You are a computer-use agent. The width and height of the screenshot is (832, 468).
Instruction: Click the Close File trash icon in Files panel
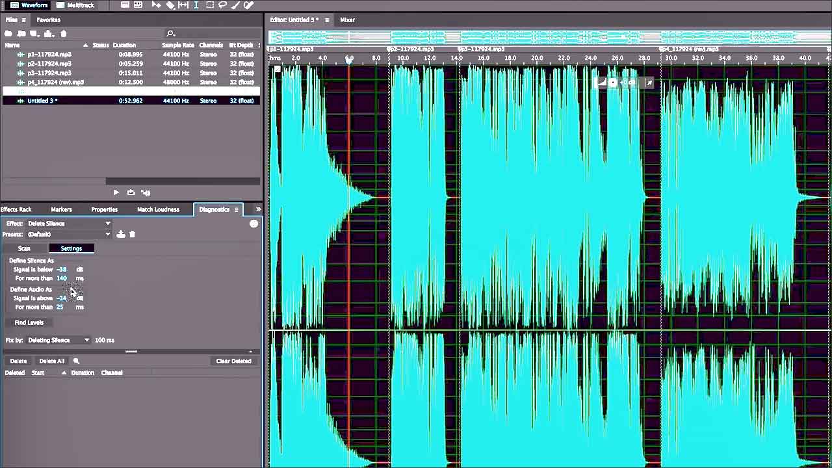point(64,33)
